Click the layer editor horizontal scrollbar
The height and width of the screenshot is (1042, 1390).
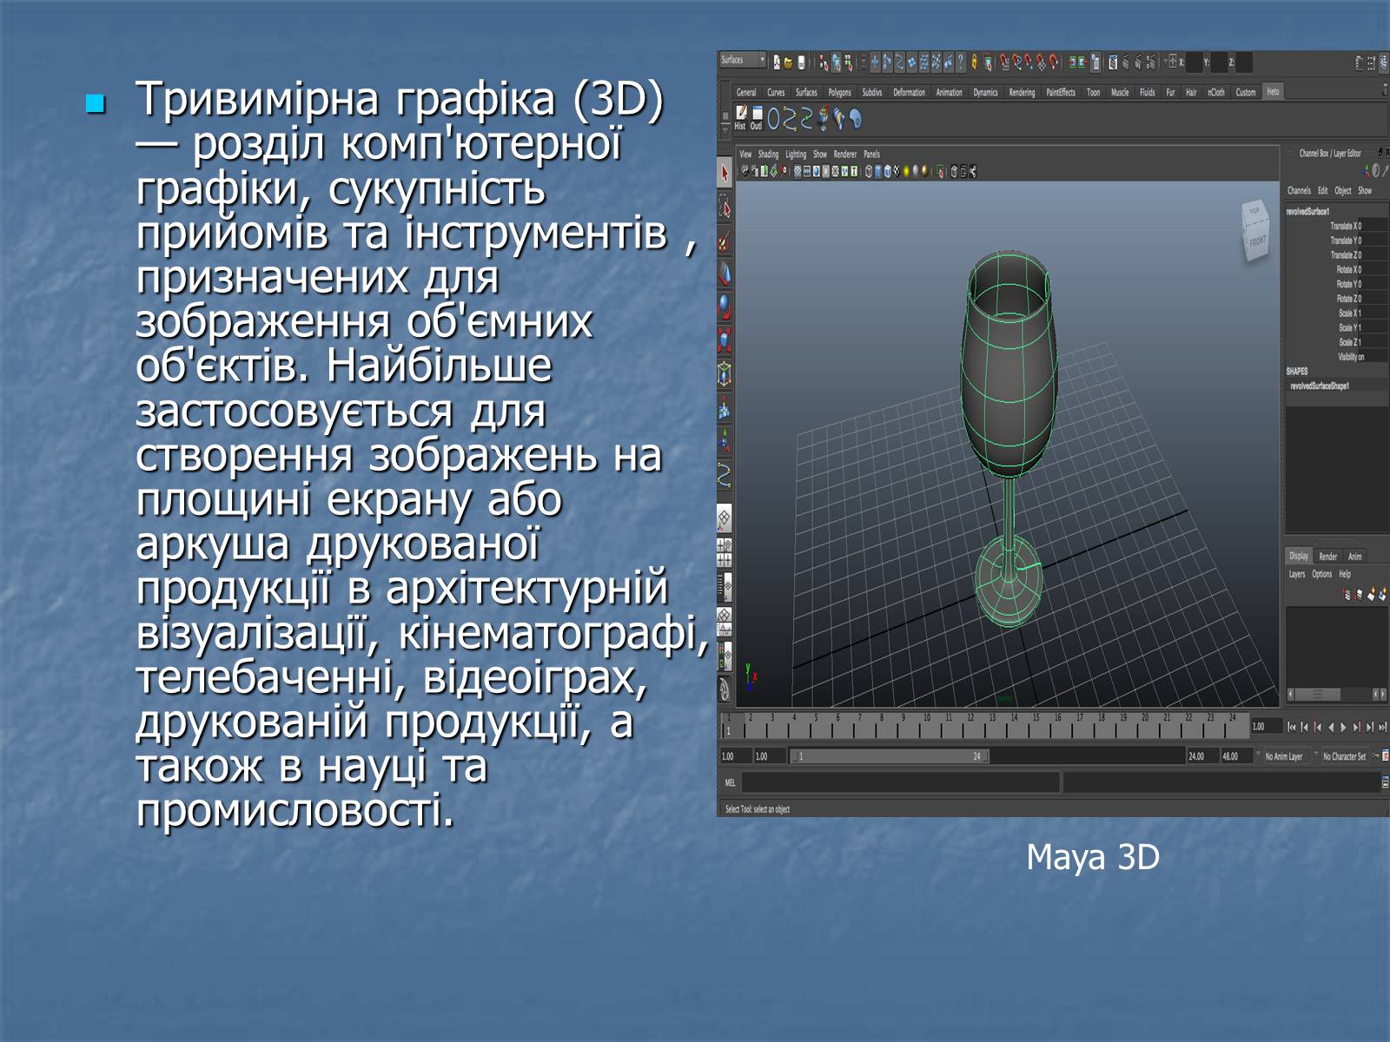(x=1335, y=694)
